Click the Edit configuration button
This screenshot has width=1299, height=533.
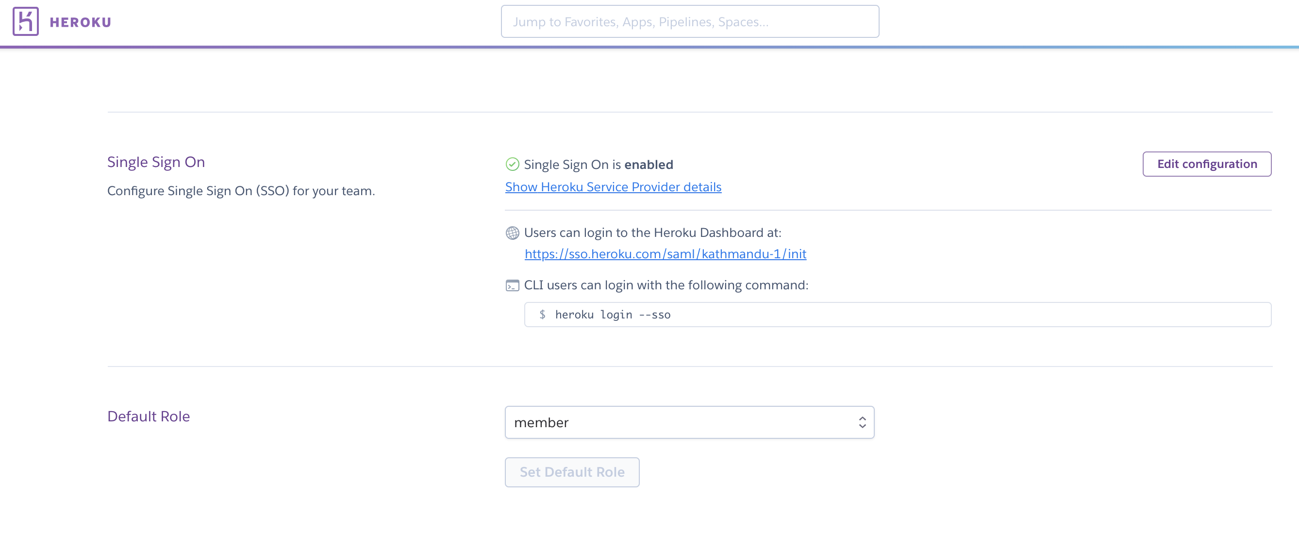tap(1207, 164)
